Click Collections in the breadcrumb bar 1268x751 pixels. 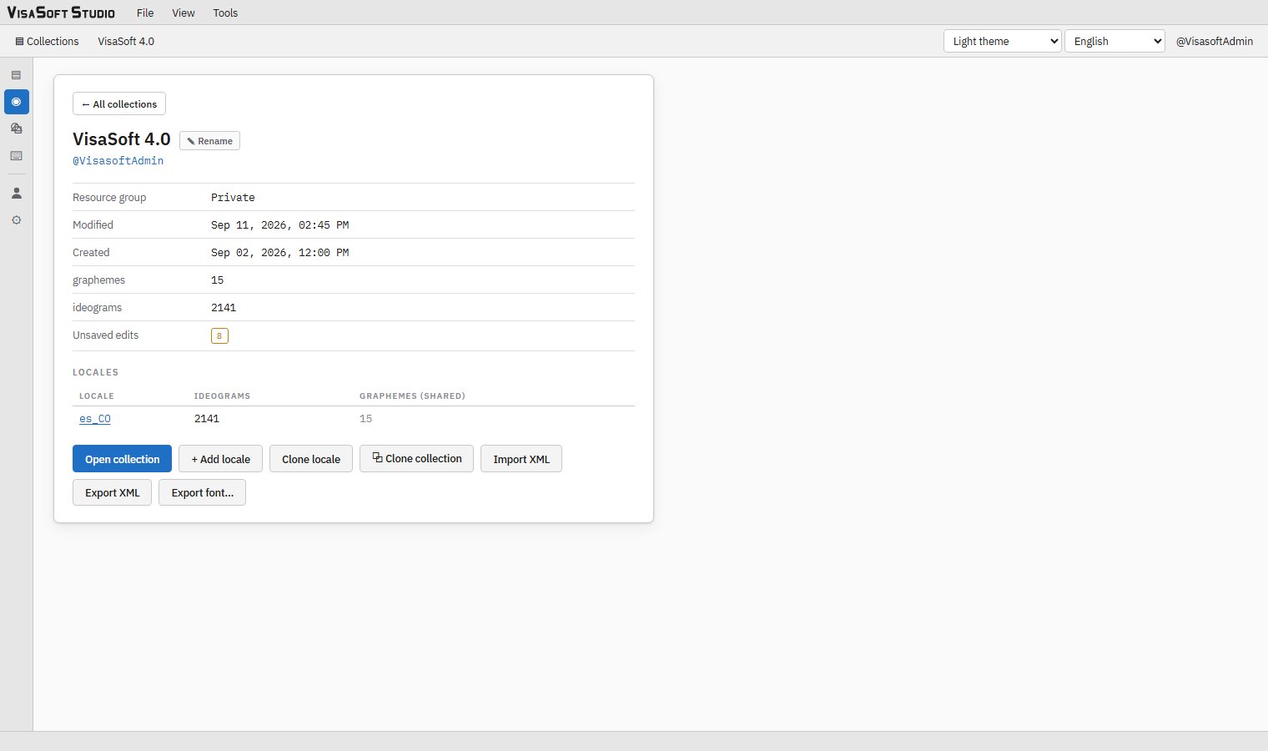(x=47, y=41)
